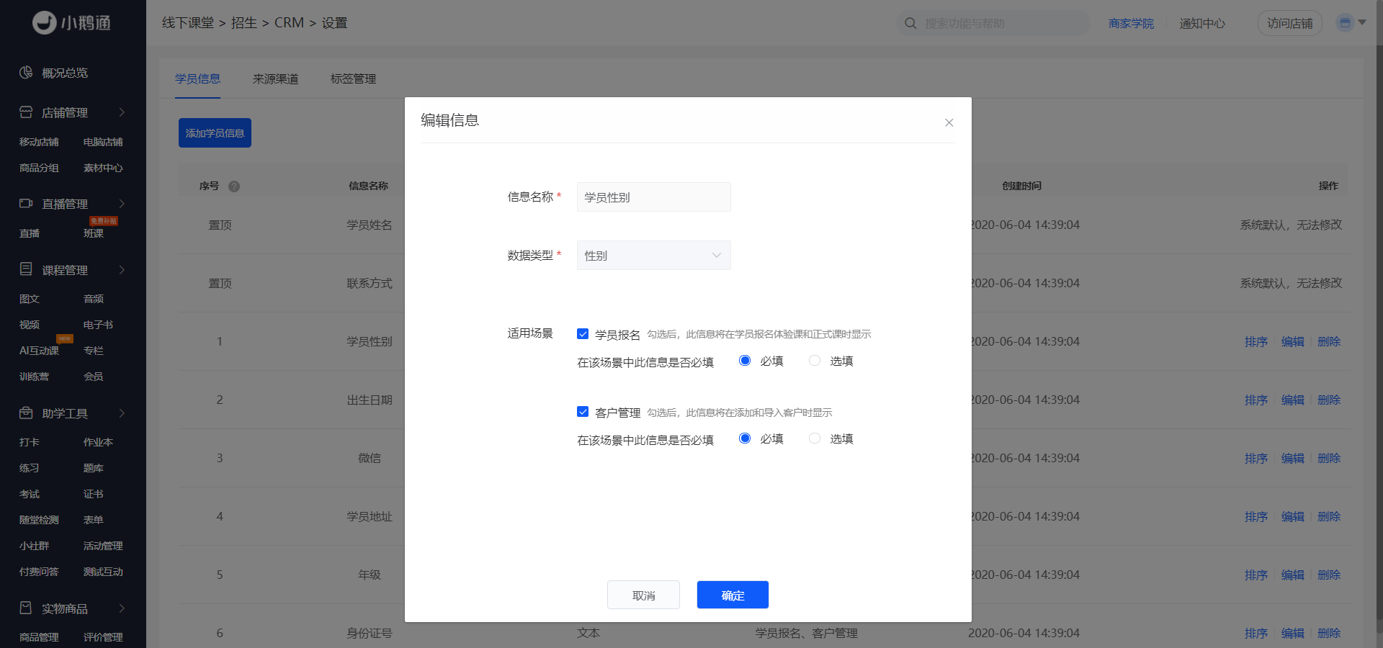Click 排序 in the 微信 row
The image size is (1383, 648).
click(x=1256, y=458)
